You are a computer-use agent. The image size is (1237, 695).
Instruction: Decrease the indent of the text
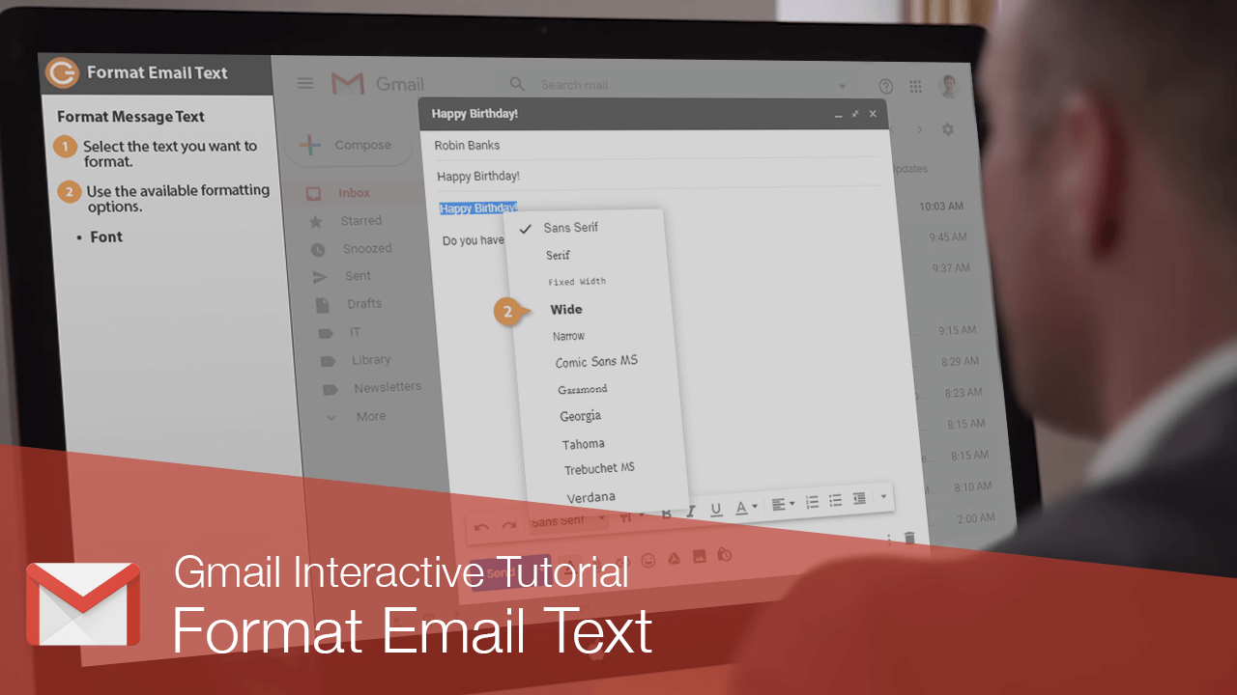859,498
